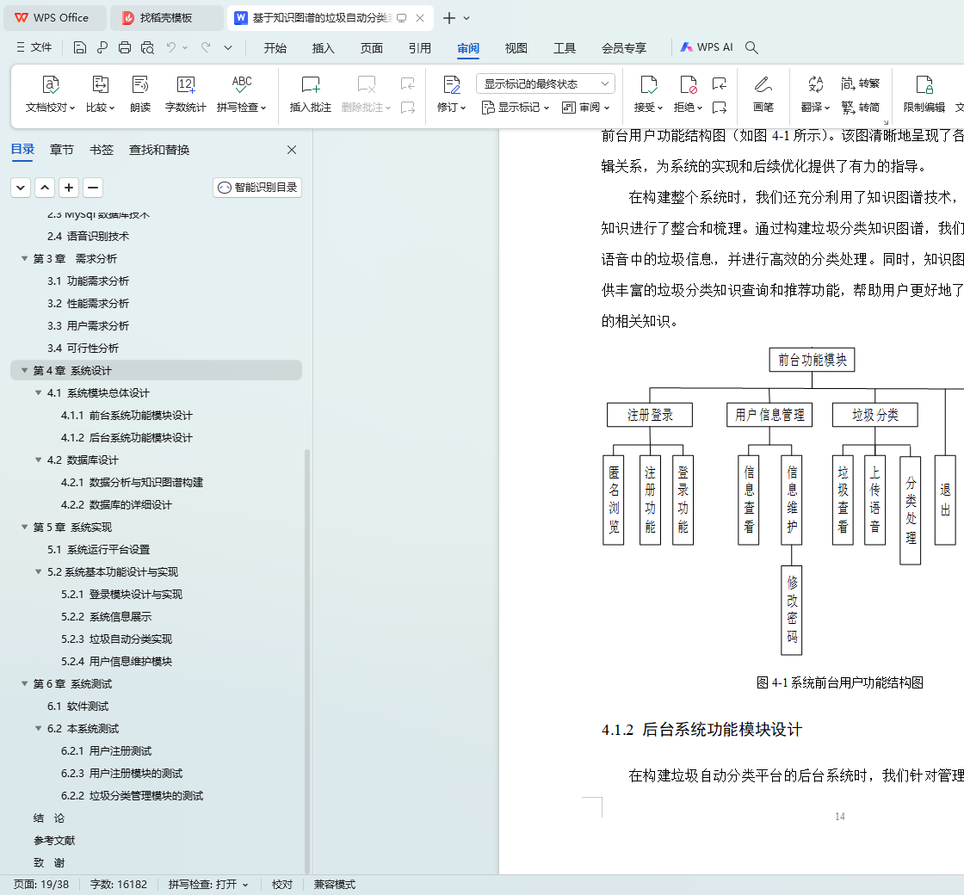Jump to 参考文献 heading
This screenshot has width=964, height=895.
pyautogui.click(x=54, y=840)
